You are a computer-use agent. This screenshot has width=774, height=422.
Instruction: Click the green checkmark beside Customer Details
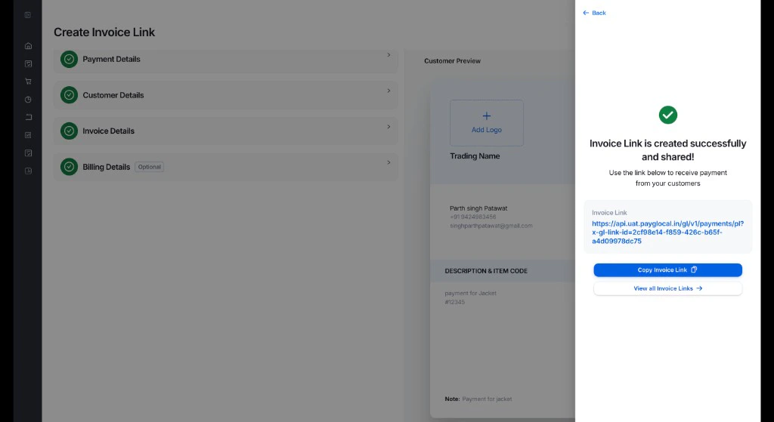tap(69, 95)
